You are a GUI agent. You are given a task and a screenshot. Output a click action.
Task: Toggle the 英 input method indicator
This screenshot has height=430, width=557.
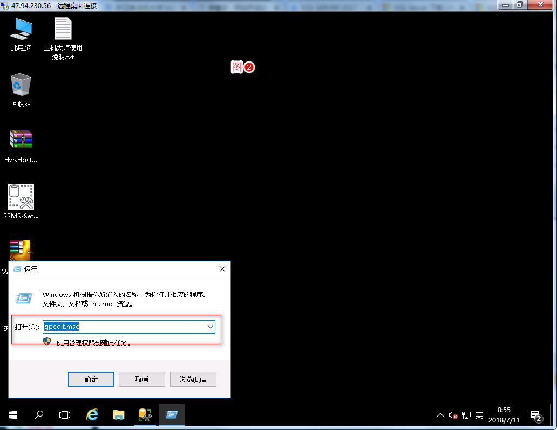click(479, 415)
